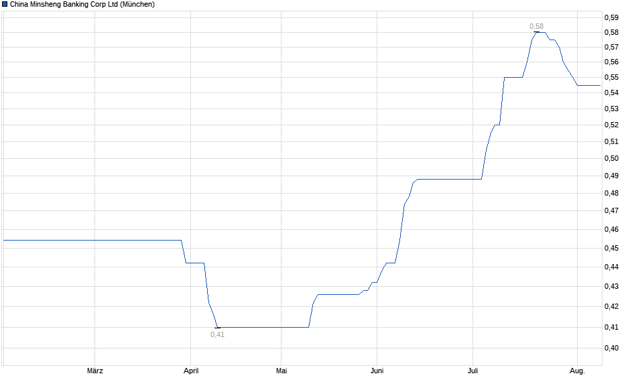Image resolution: width=630 pixels, height=388 pixels.
Task: Click the 0,46 price axis value
Action: tap(611, 229)
